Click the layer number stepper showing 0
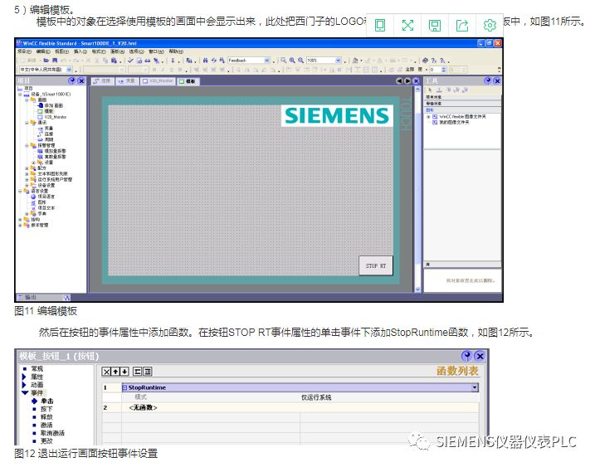The width and height of the screenshot is (595, 467). pyautogui.click(x=438, y=70)
